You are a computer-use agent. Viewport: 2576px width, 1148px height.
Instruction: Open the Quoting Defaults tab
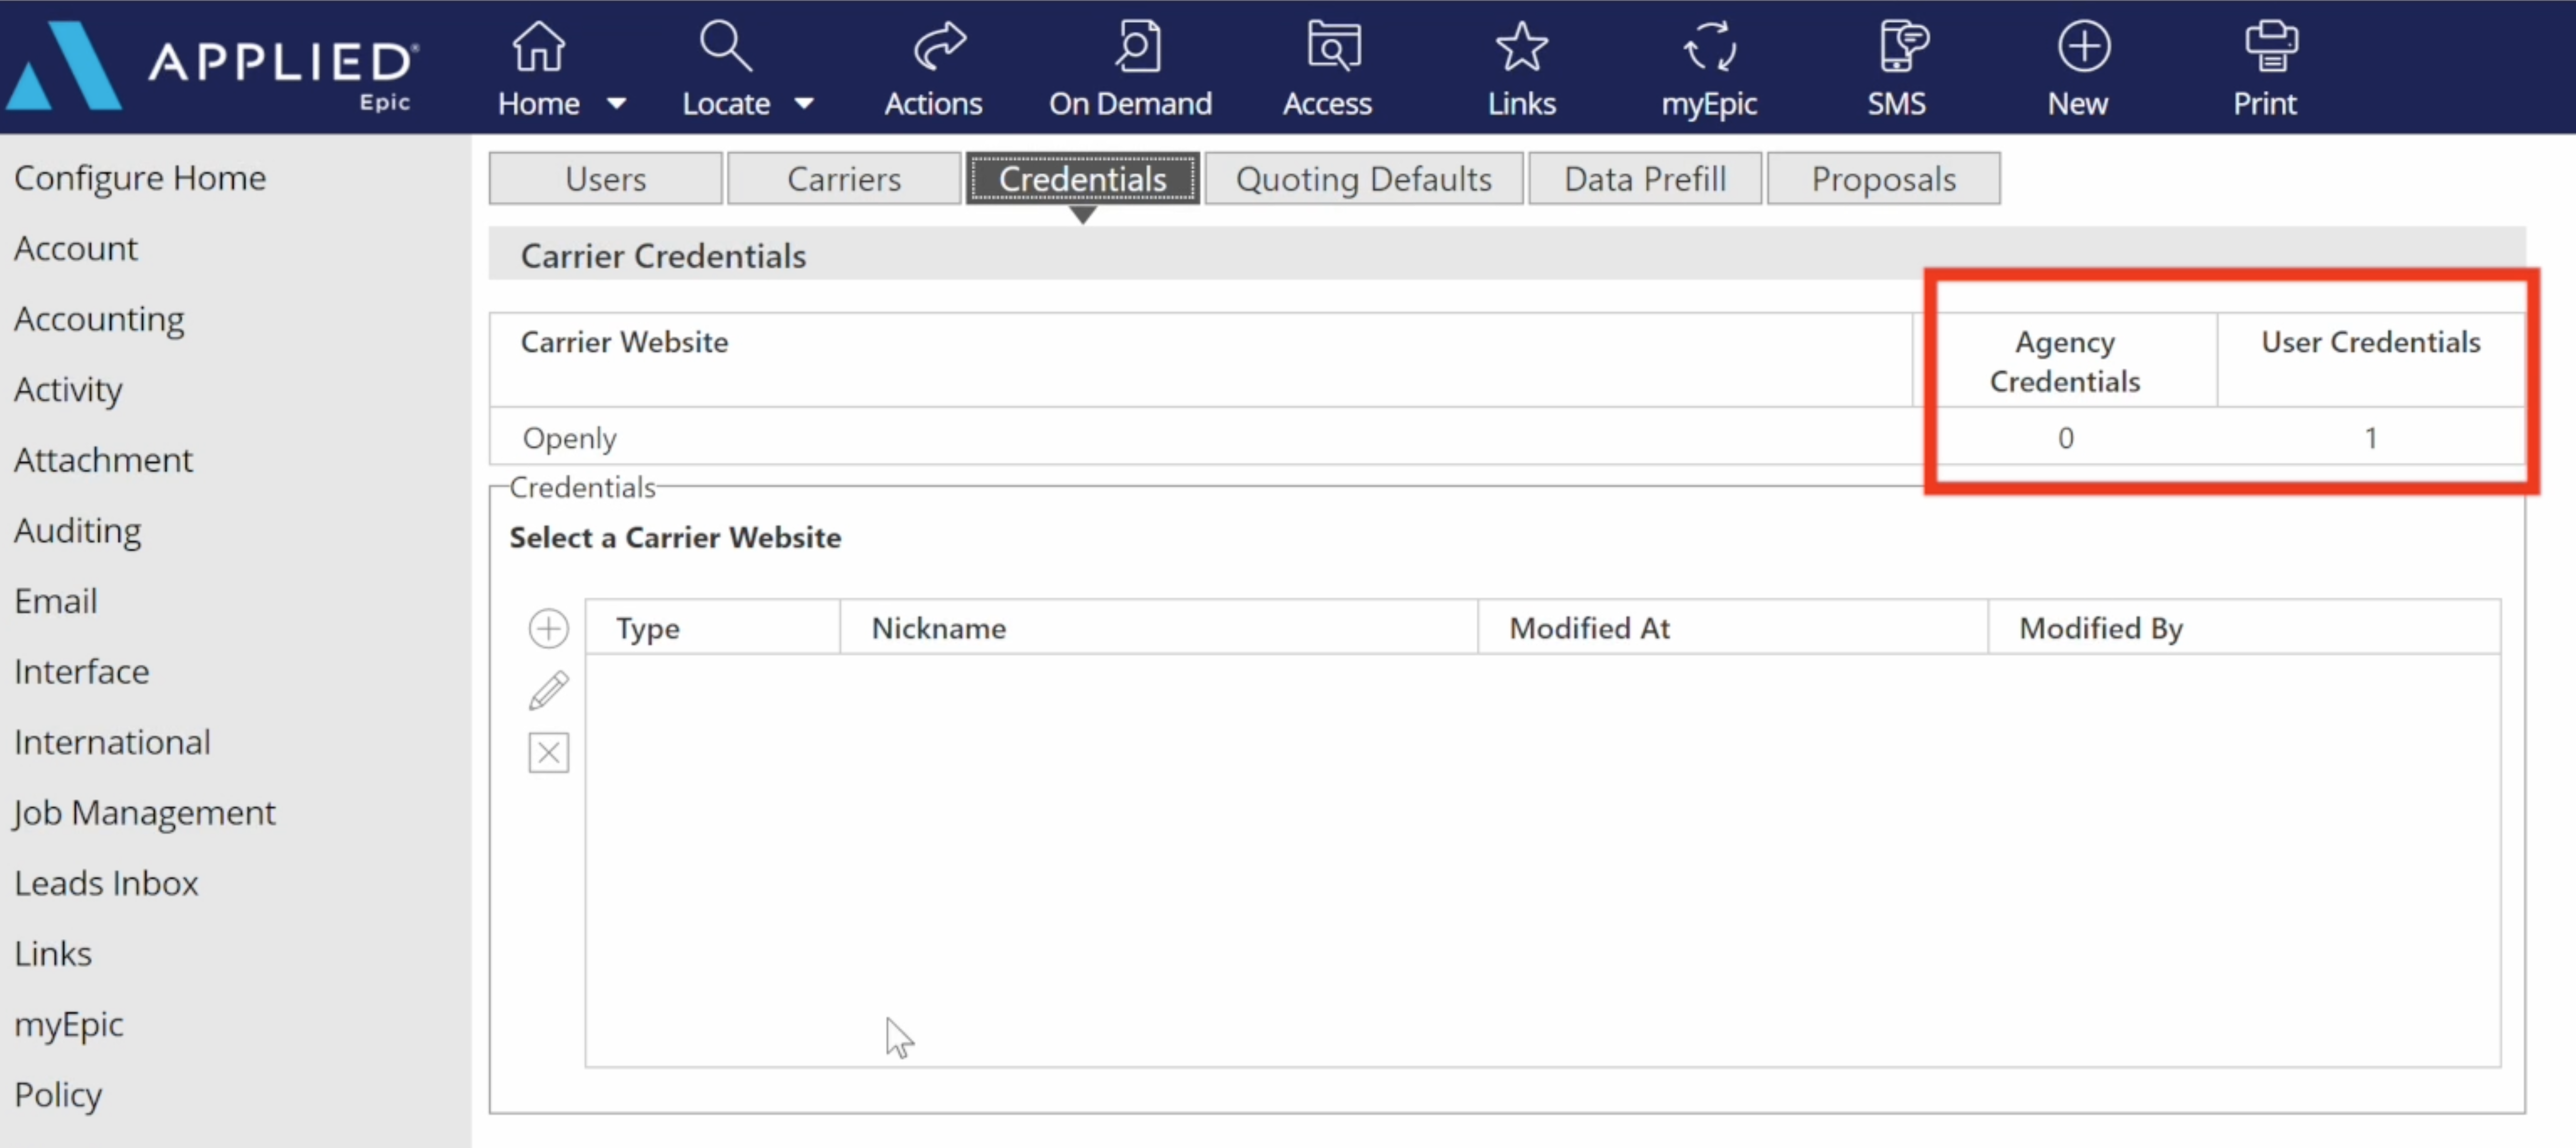1364,179
